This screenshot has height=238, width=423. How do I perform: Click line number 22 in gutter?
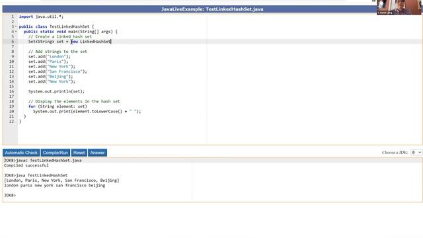point(11,122)
